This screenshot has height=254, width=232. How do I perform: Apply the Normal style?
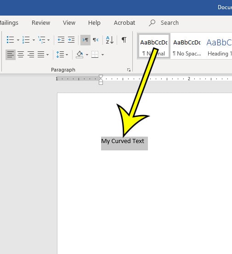pos(154,46)
